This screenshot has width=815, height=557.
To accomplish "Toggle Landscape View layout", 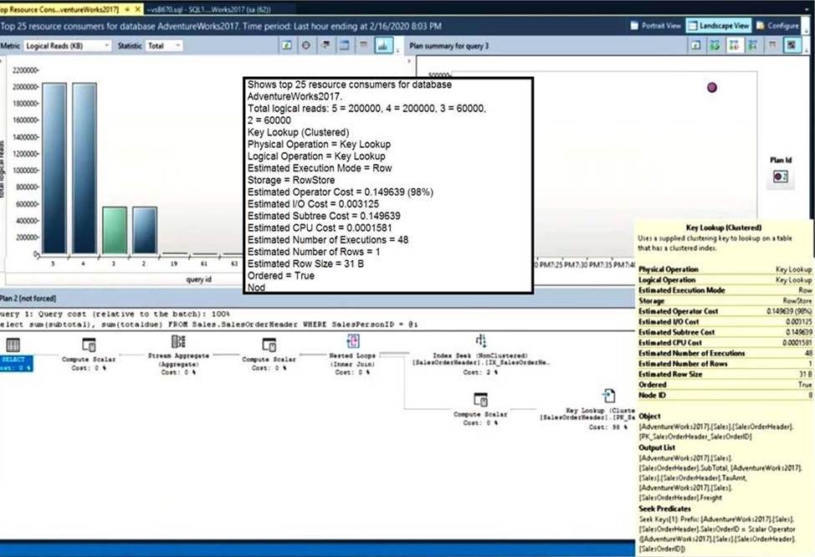I will pyautogui.click(x=719, y=26).
